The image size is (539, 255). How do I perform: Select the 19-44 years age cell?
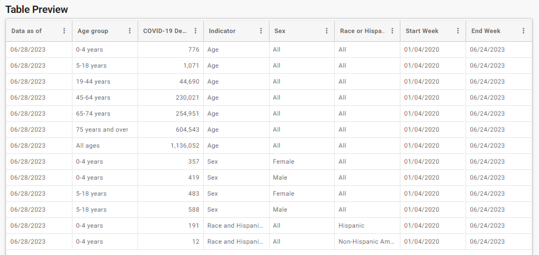93,82
